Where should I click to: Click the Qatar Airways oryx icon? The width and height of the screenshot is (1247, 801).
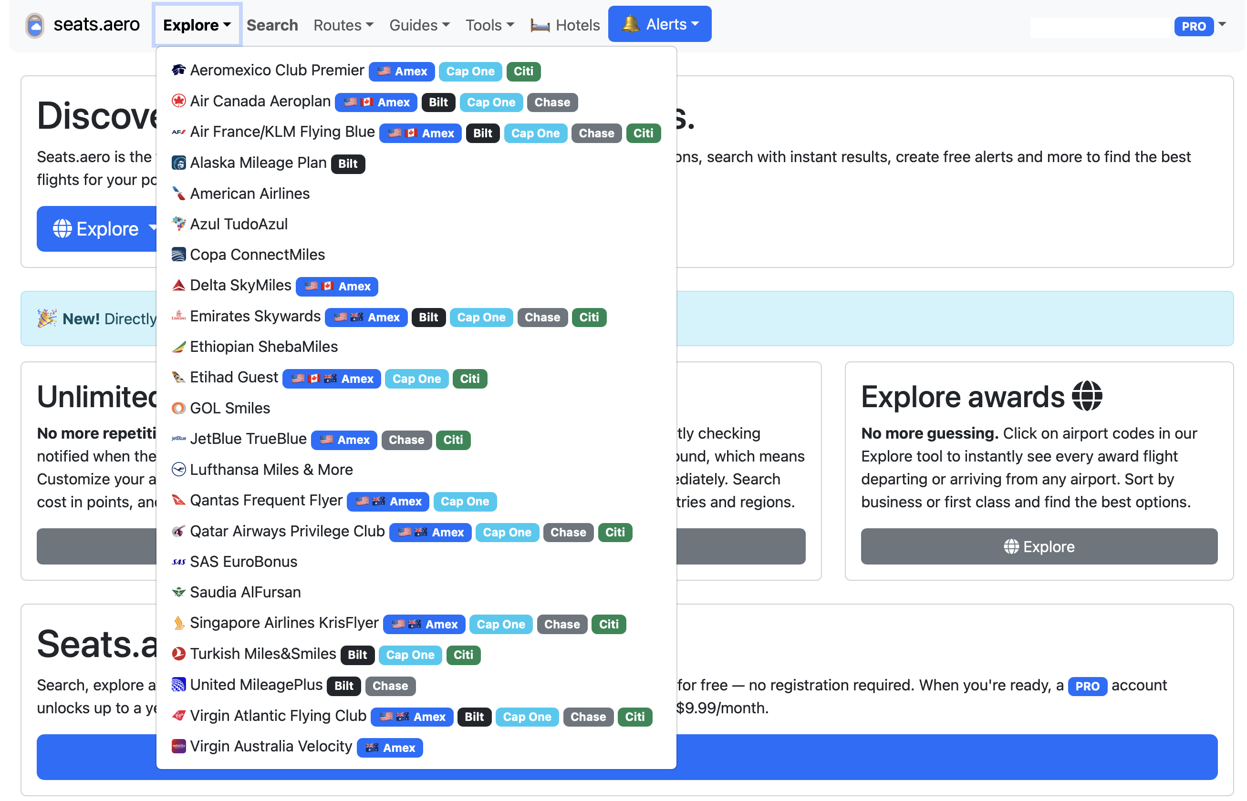point(178,531)
